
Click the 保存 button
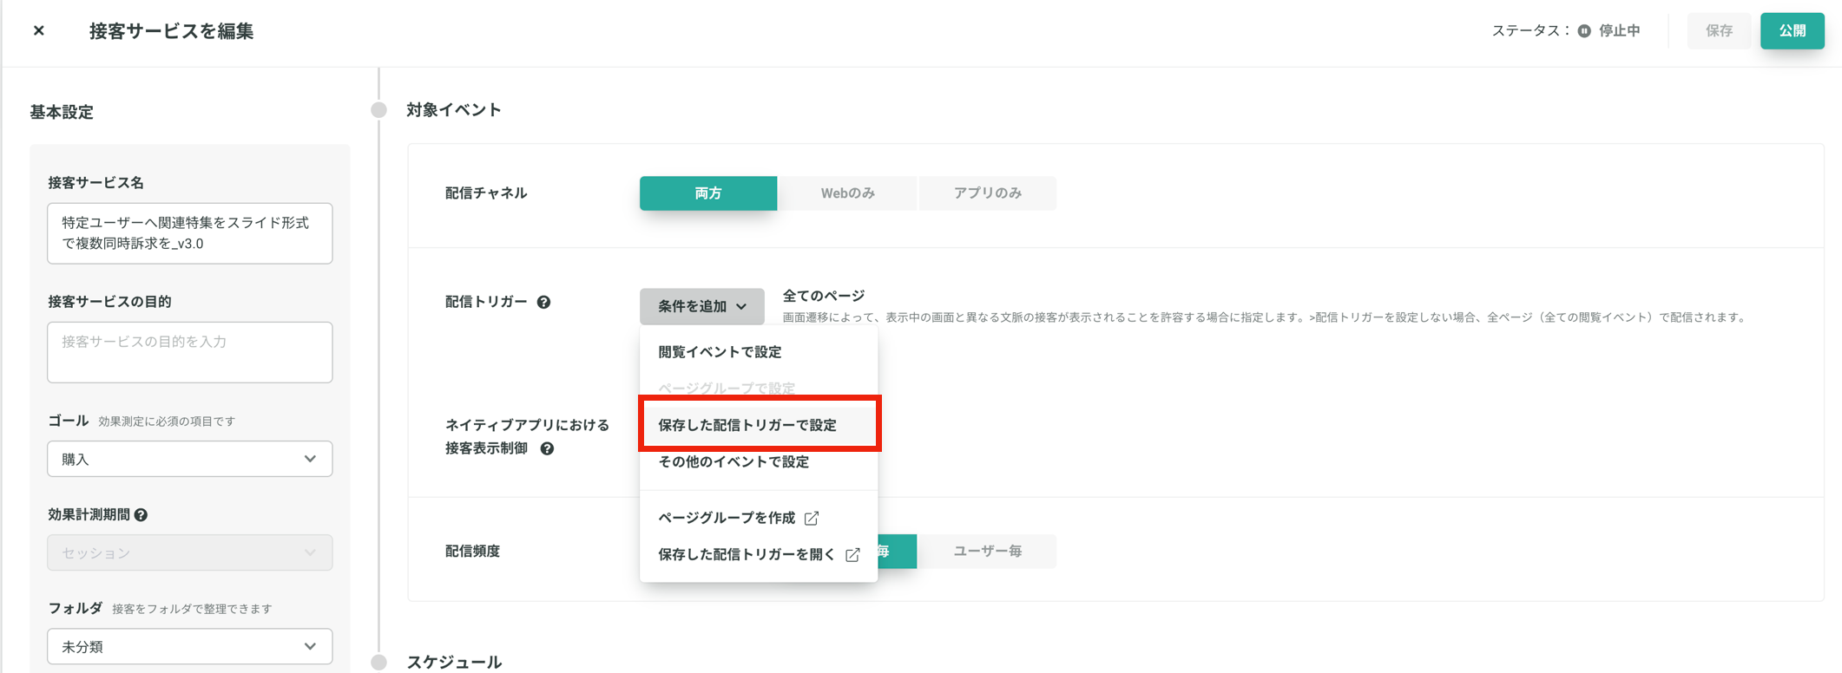[x=1719, y=30]
